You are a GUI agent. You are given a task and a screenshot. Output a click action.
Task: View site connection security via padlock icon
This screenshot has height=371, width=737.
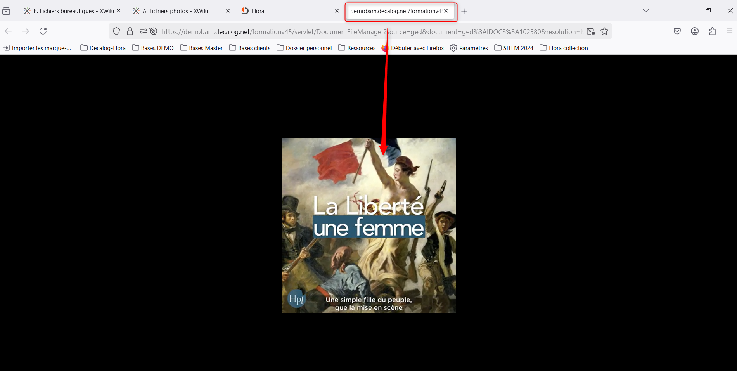point(130,31)
